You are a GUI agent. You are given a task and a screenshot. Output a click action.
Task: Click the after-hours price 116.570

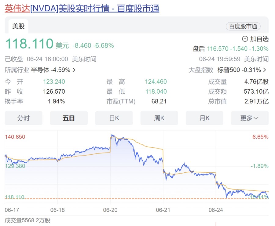click(x=218, y=49)
